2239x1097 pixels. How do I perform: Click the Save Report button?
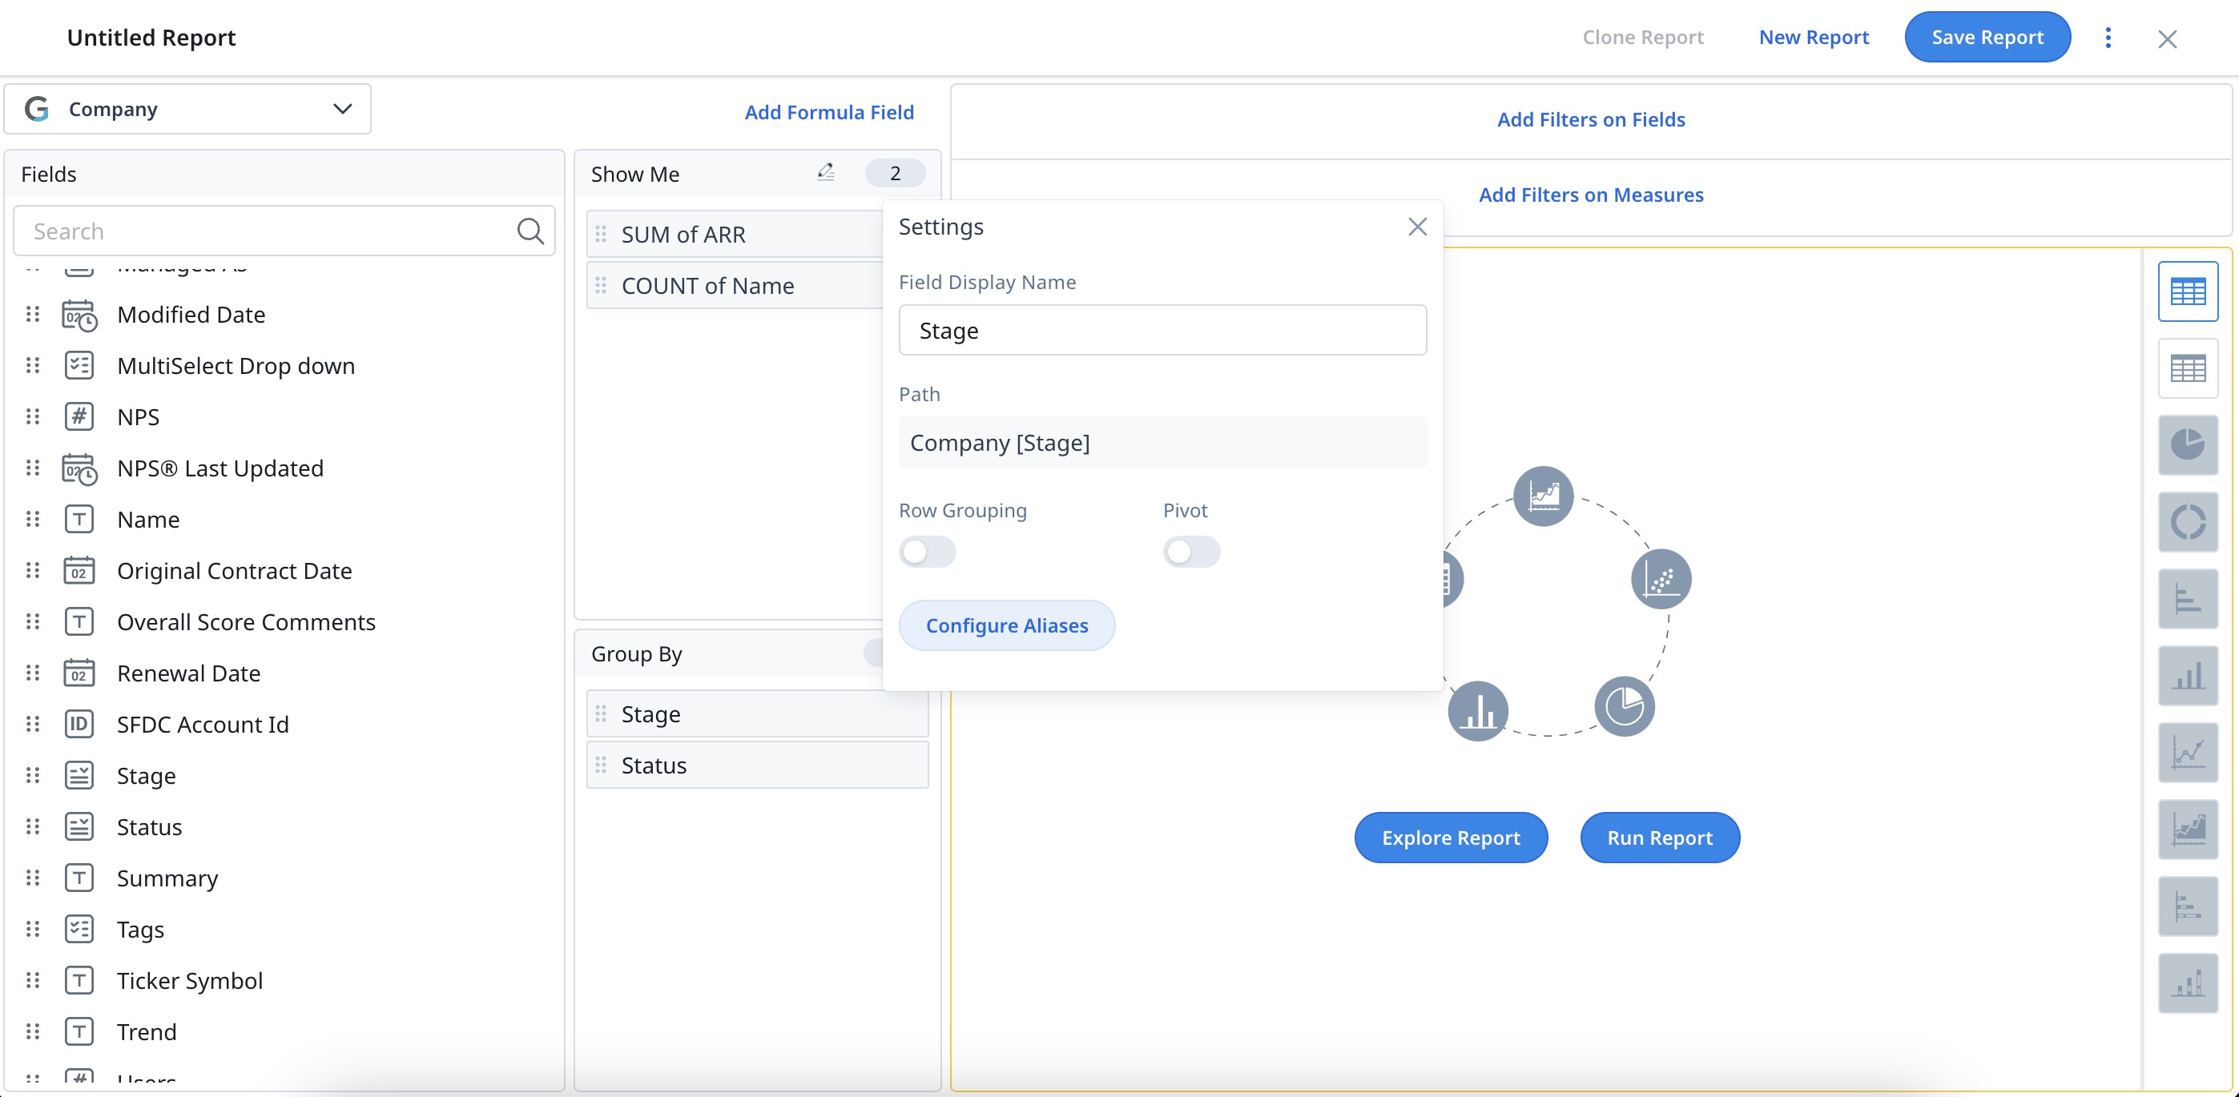pos(1987,38)
